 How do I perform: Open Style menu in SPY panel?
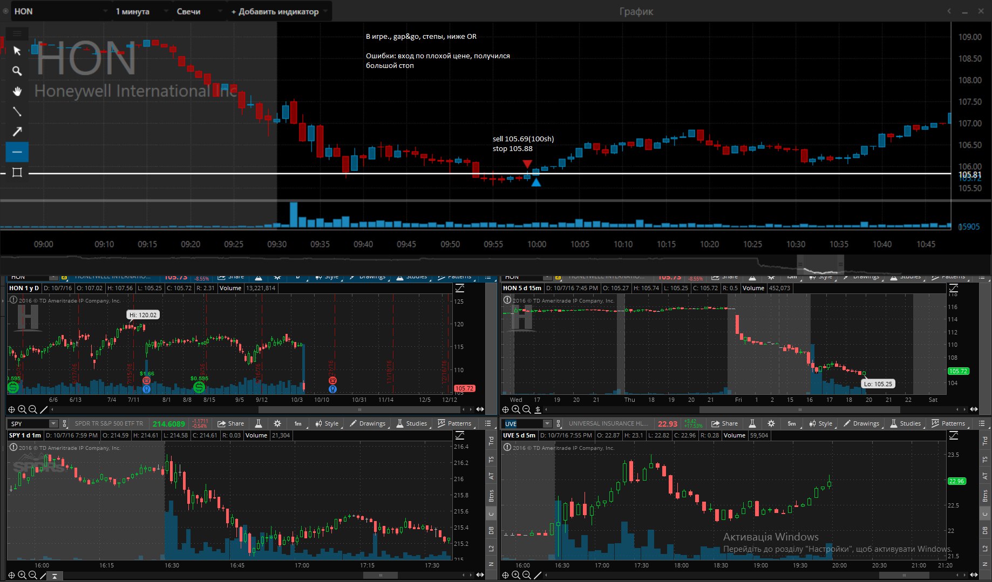pyautogui.click(x=327, y=423)
